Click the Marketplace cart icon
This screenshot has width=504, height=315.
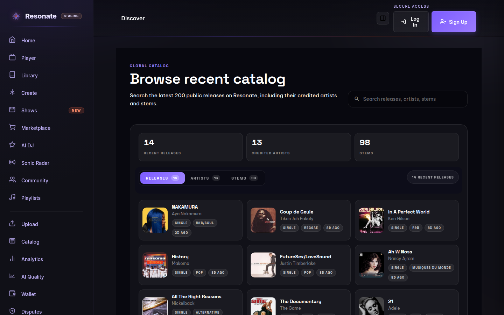point(12,127)
